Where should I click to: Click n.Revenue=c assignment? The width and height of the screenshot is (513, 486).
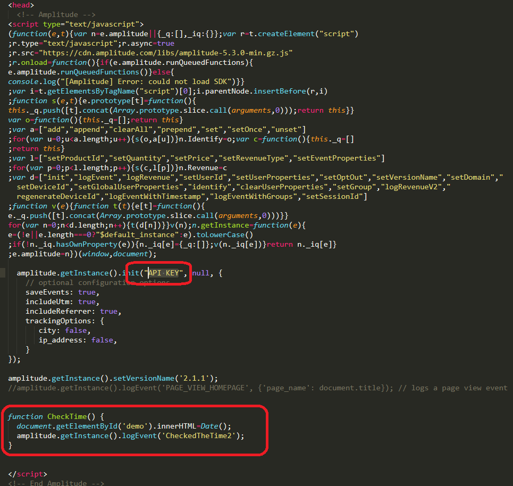203,167
